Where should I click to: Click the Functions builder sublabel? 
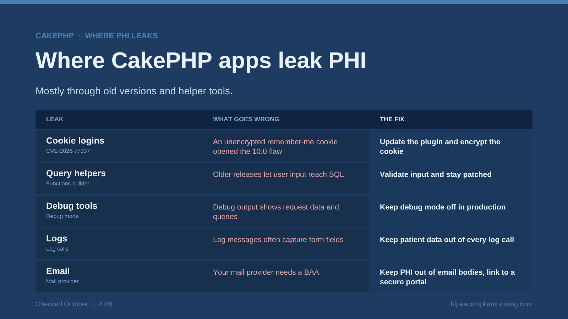click(x=68, y=184)
